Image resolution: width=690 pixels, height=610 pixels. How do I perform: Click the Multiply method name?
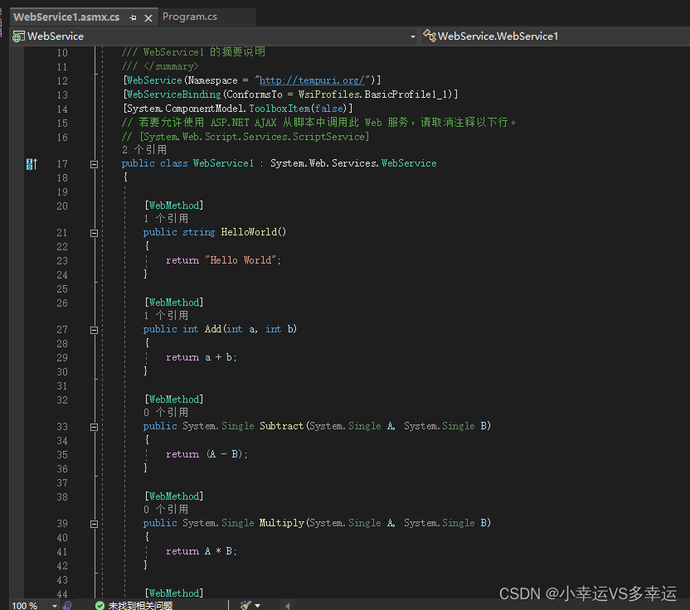(282, 523)
